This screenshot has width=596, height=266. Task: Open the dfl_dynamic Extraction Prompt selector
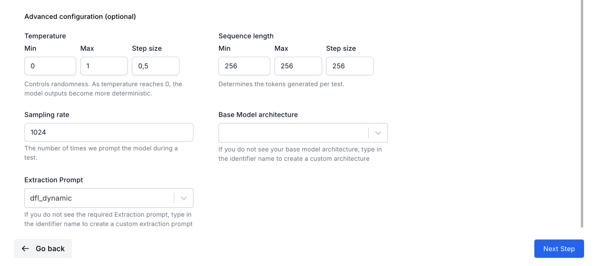click(x=109, y=198)
